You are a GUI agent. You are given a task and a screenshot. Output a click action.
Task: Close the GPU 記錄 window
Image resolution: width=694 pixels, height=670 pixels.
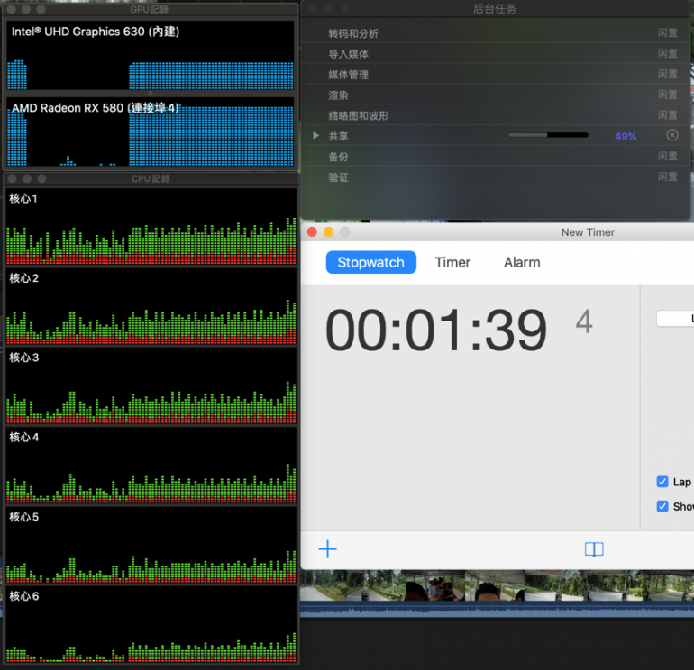point(12,10)
